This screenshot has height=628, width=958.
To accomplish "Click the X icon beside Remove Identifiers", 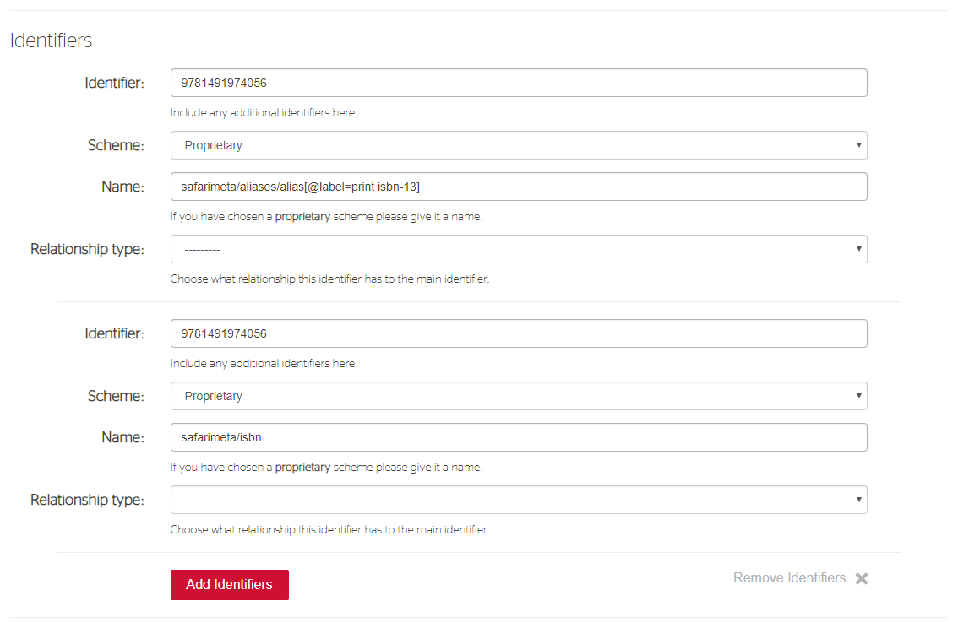I will [862, 578].
